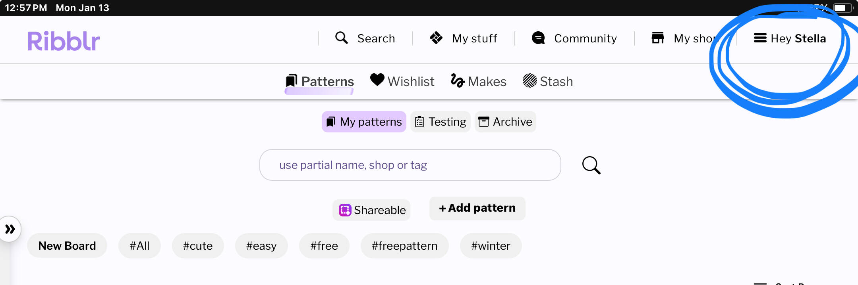The width and height of the screenshot is (858, 285).
Task: Enable the Archive filter
Action: 505,122
